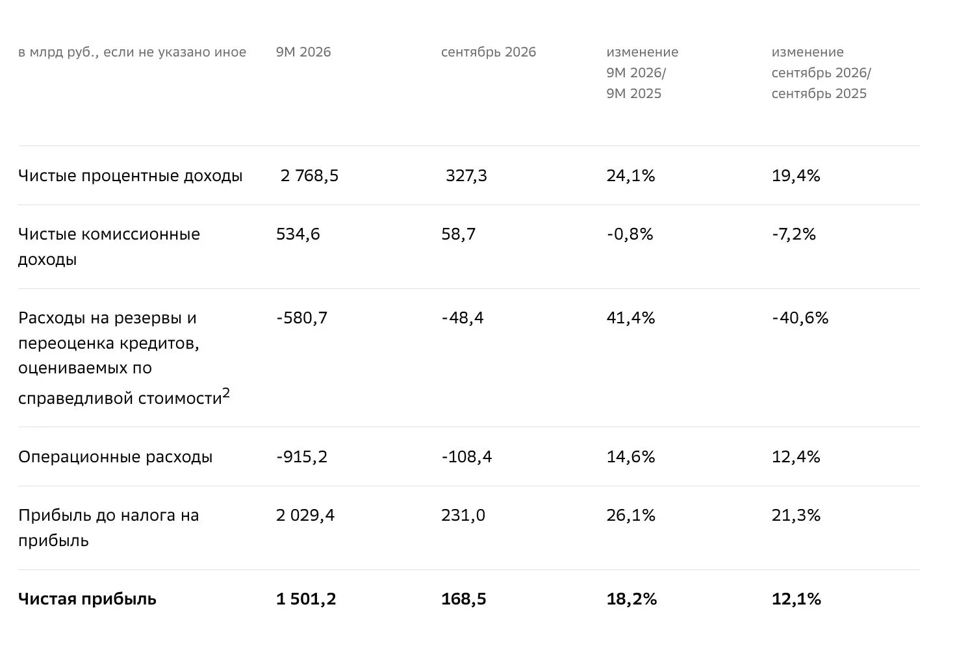
Task: Click the изменение сентябрь 2026/сентябрь 2025 header
Action: point(822,73)
